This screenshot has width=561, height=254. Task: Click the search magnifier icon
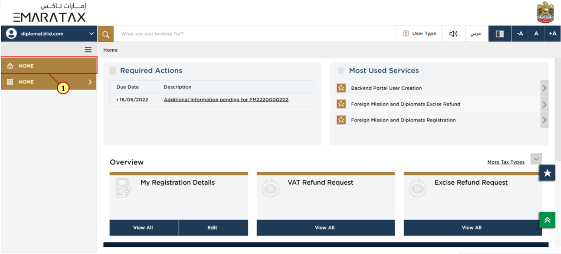tap(106, 34)
